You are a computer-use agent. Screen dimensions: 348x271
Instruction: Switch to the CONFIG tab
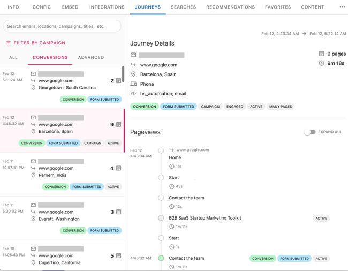click(x=42, y=7)
